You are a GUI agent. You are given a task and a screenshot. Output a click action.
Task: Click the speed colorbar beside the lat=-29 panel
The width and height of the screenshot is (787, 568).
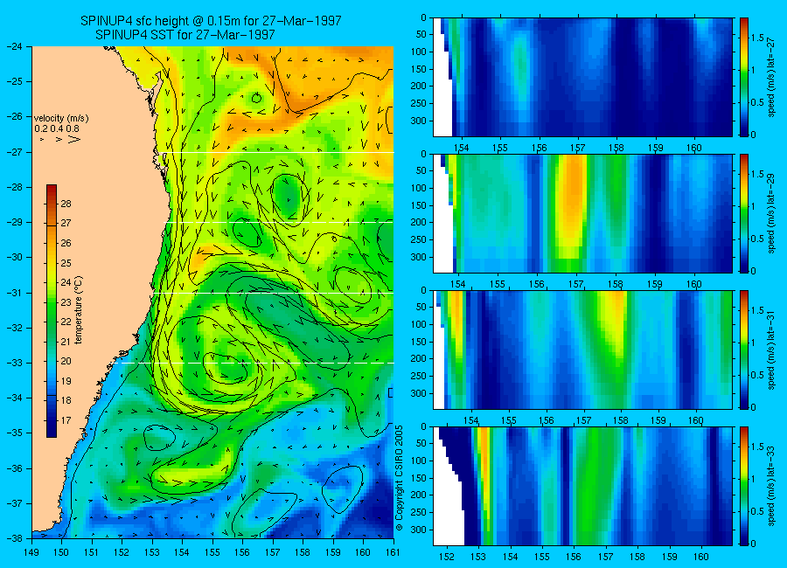pos(743,214)
